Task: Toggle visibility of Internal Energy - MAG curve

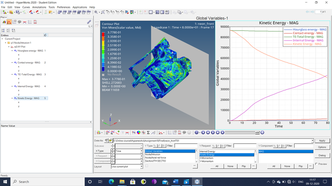Action: click(15, 86)
